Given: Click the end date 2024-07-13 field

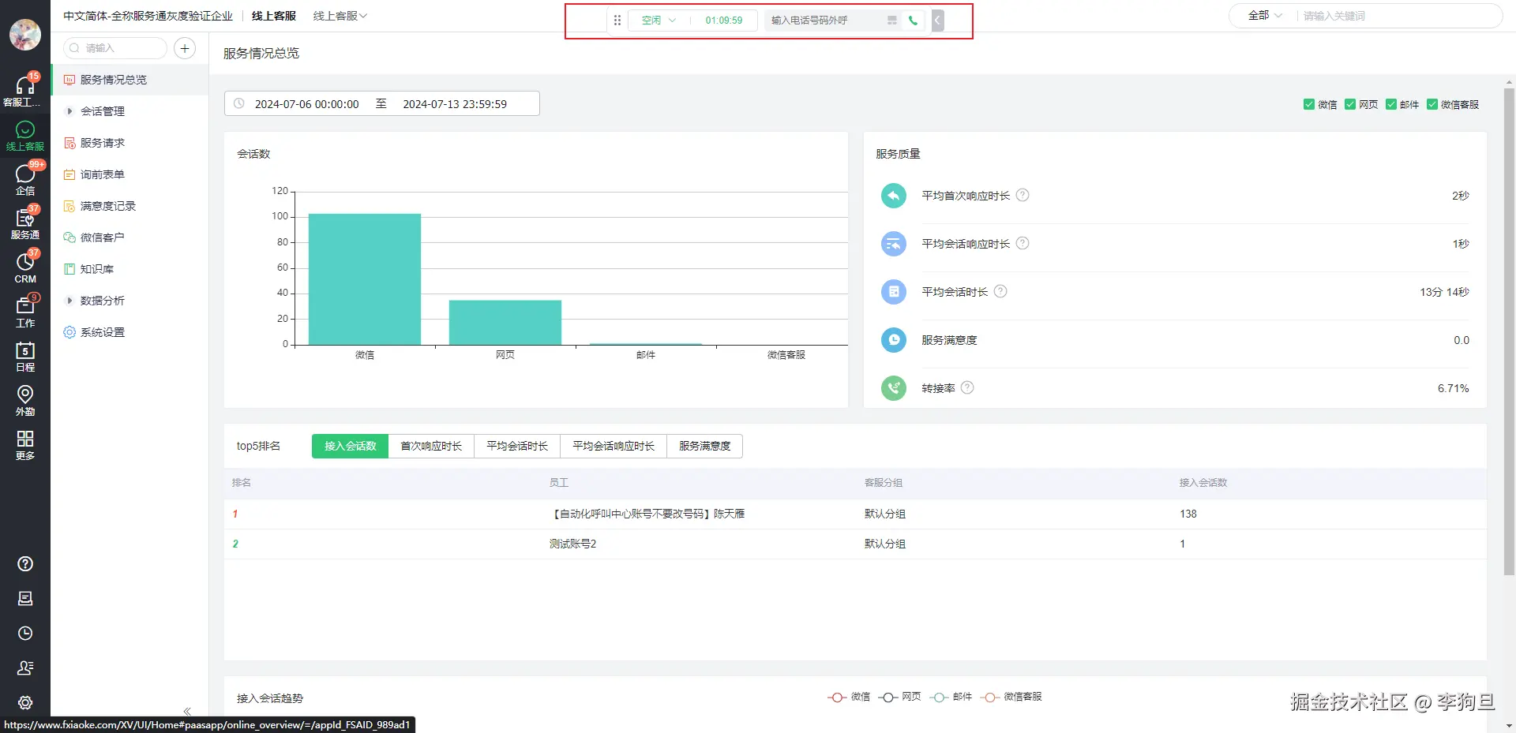Looking at the screenshot, I should [x=455, y=104].
